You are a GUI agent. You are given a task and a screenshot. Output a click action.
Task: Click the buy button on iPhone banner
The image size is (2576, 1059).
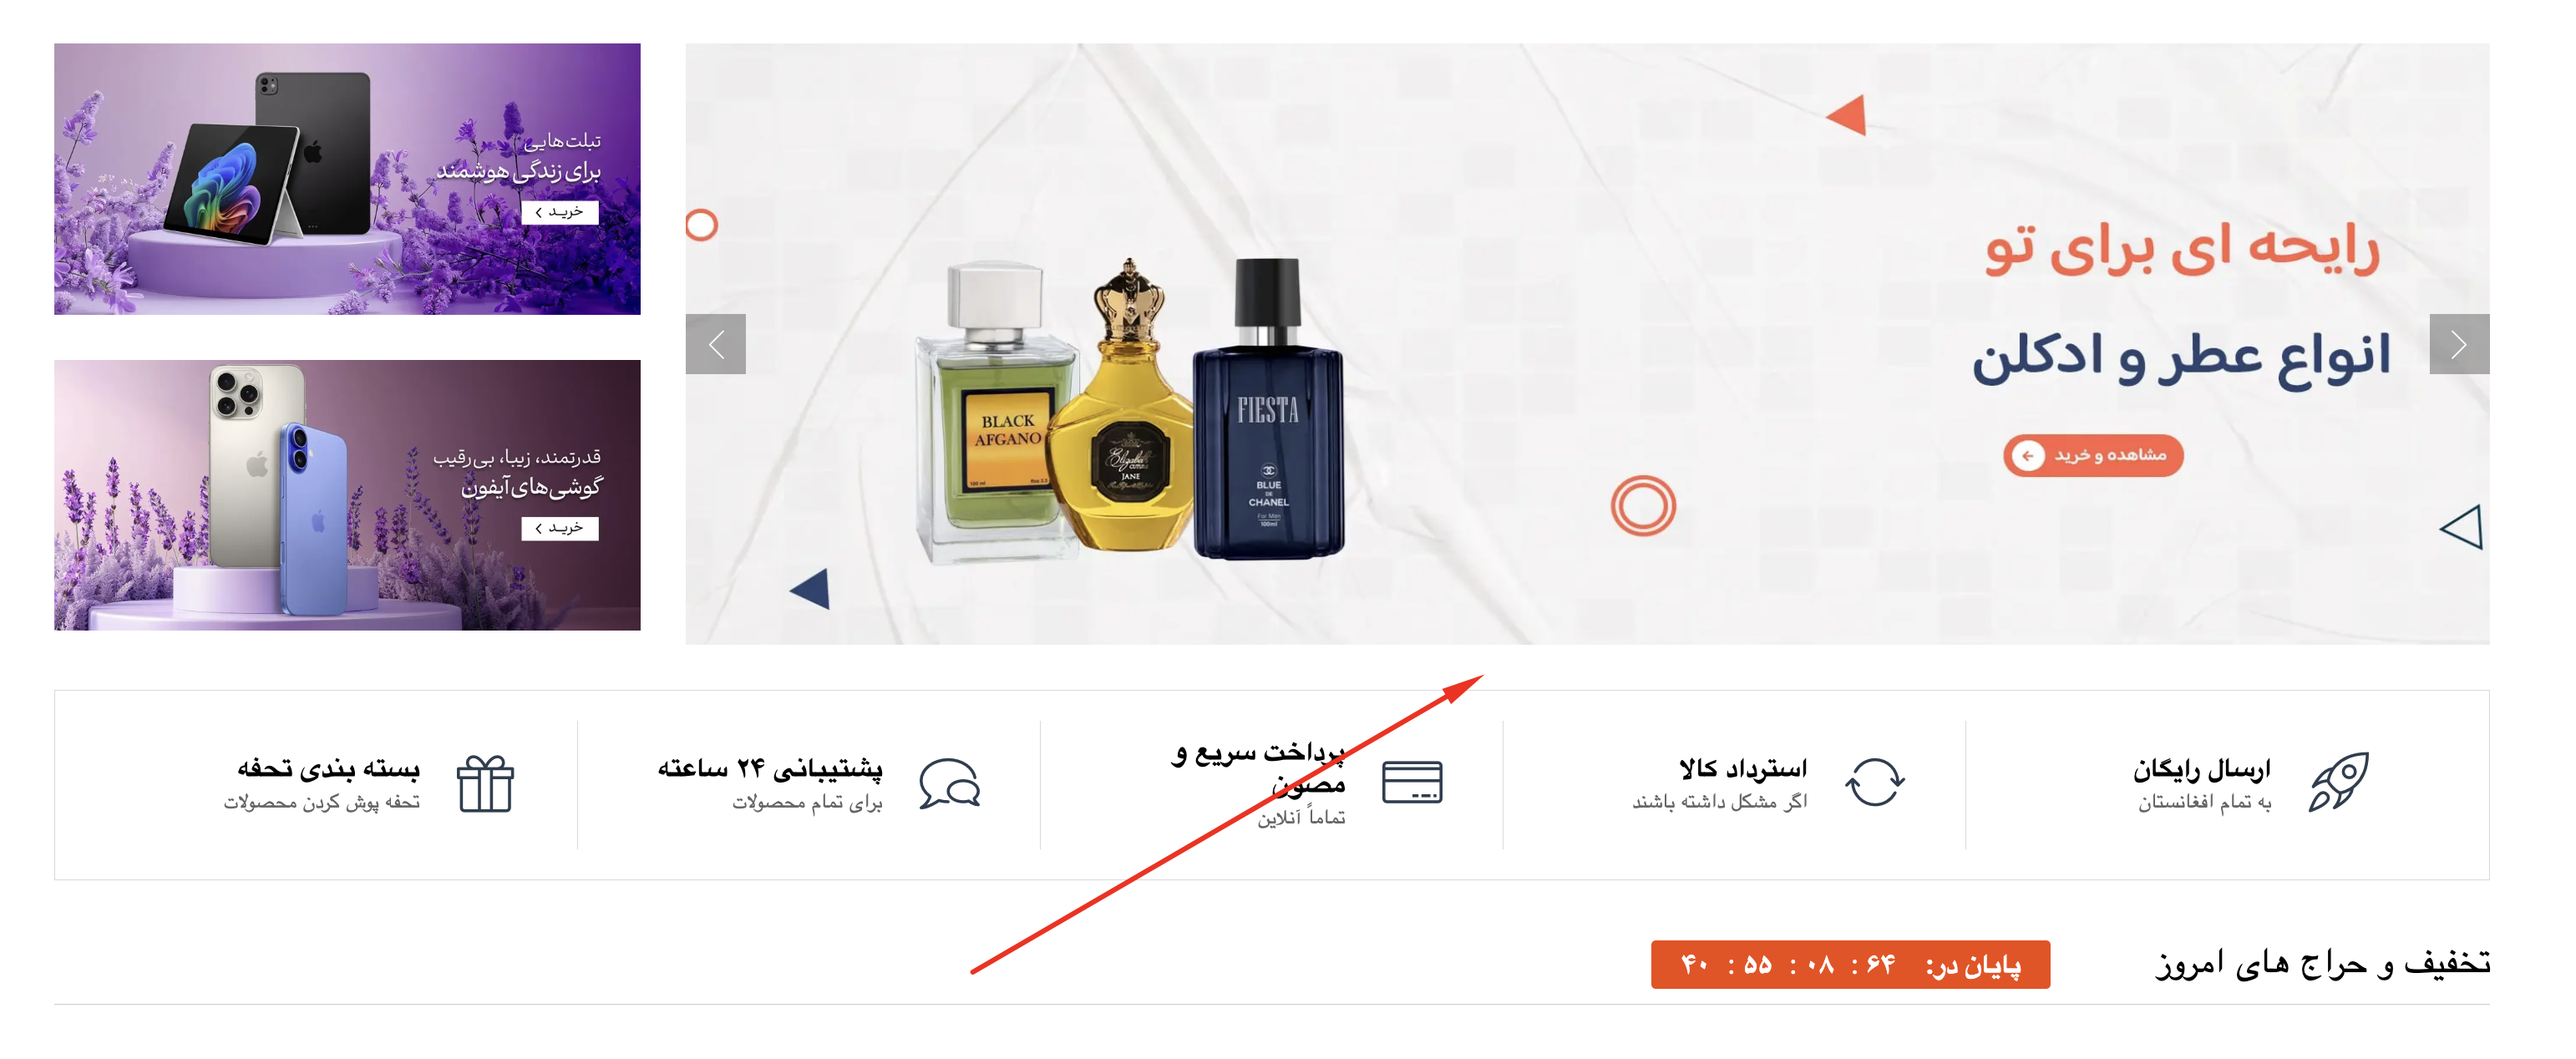point(560,528)
